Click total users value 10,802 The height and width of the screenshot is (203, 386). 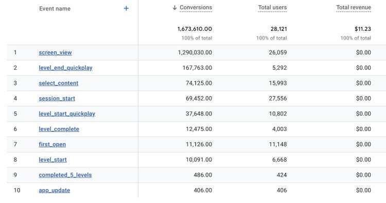tap(278, 114)
